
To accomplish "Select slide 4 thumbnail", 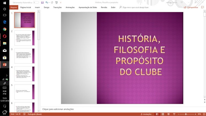I will click(25, 74).
